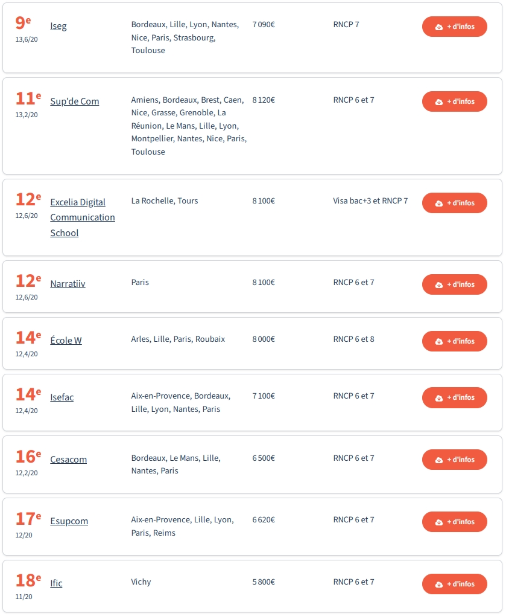This screenshot has width=506, height=616.
Task: Open the Isefac school page
Action: (x=62, y=397)
